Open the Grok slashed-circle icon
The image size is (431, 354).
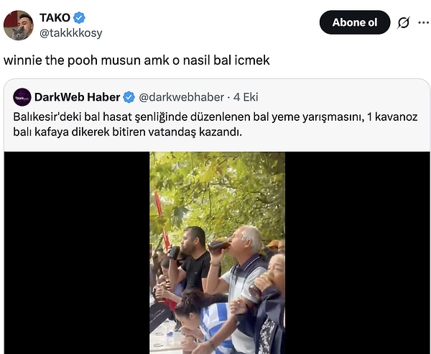coord(404,22)
